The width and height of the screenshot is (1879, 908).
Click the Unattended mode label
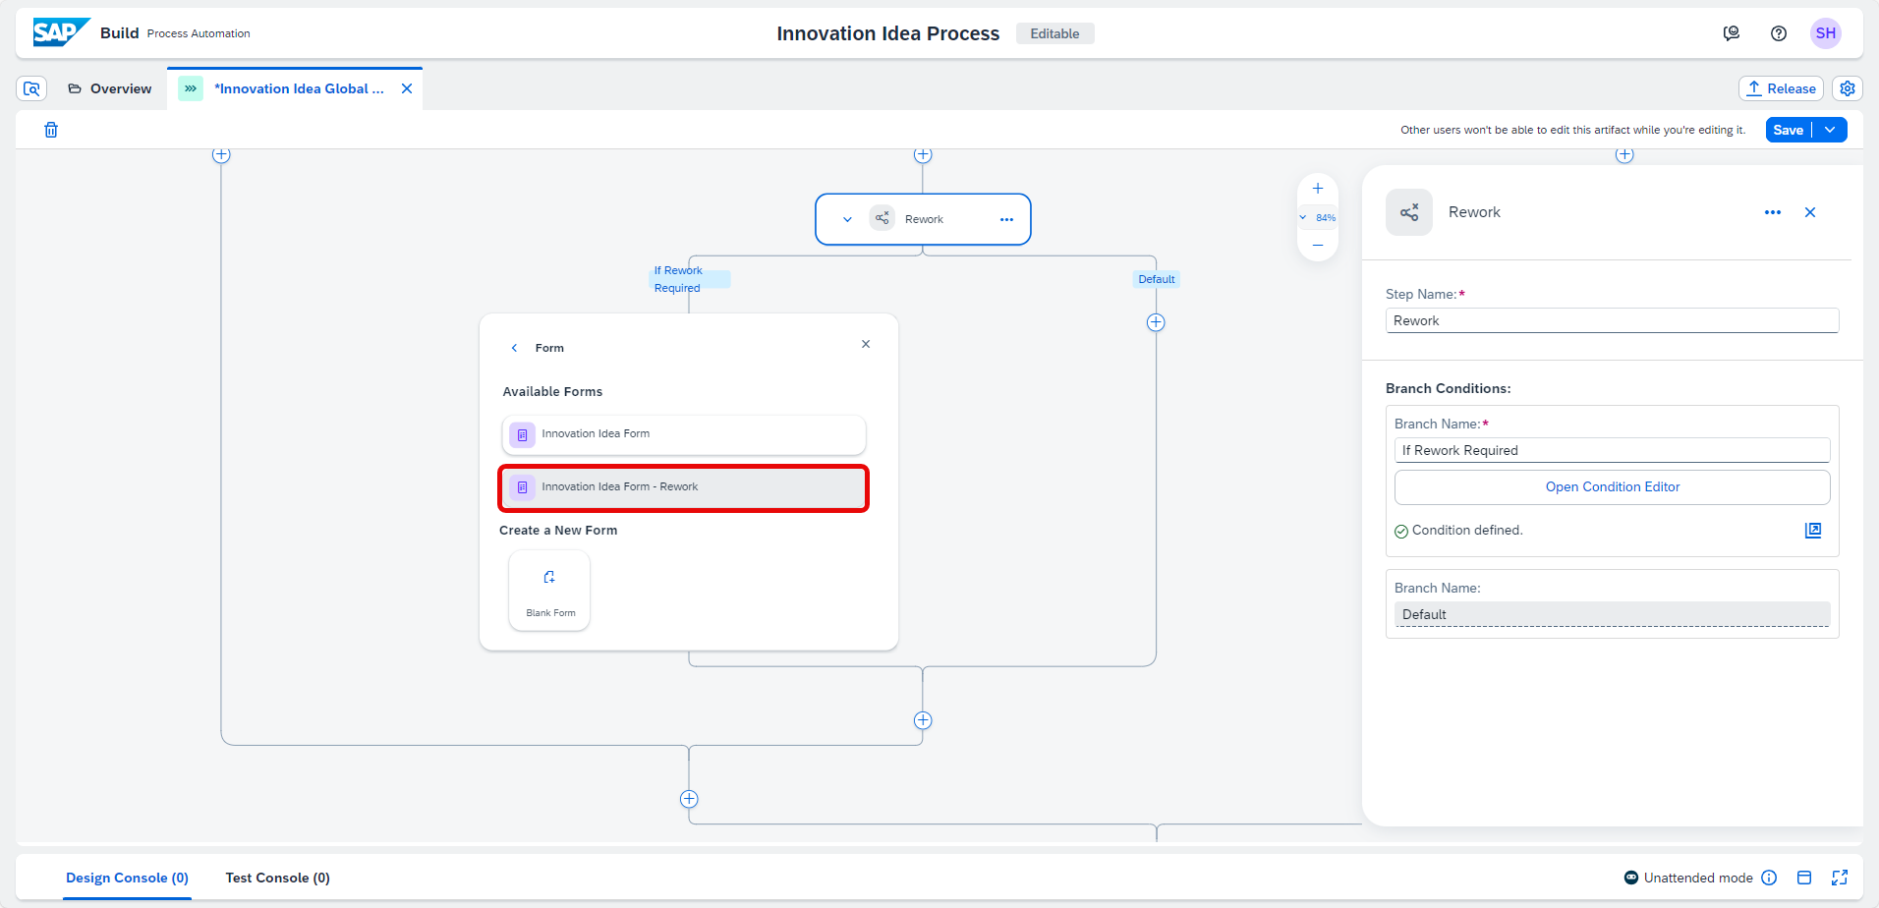pyautogui.click(x=1698, y=878)
